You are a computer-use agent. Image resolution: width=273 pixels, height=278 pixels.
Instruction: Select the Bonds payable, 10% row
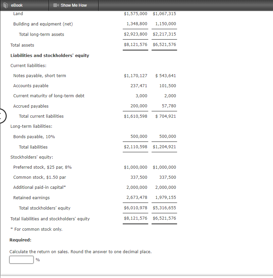[34, 136]
